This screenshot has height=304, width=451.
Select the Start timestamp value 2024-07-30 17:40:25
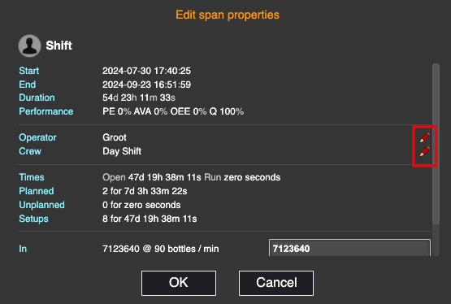(x=147, y=71)
